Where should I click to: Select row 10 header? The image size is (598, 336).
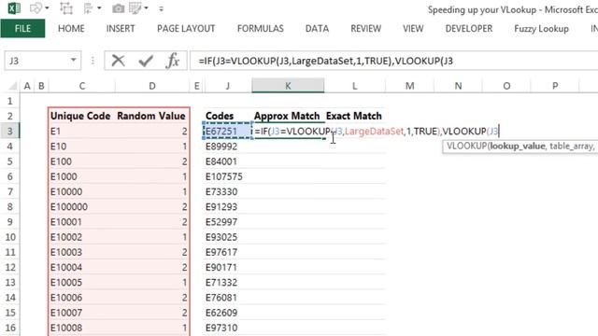(10, 237)
